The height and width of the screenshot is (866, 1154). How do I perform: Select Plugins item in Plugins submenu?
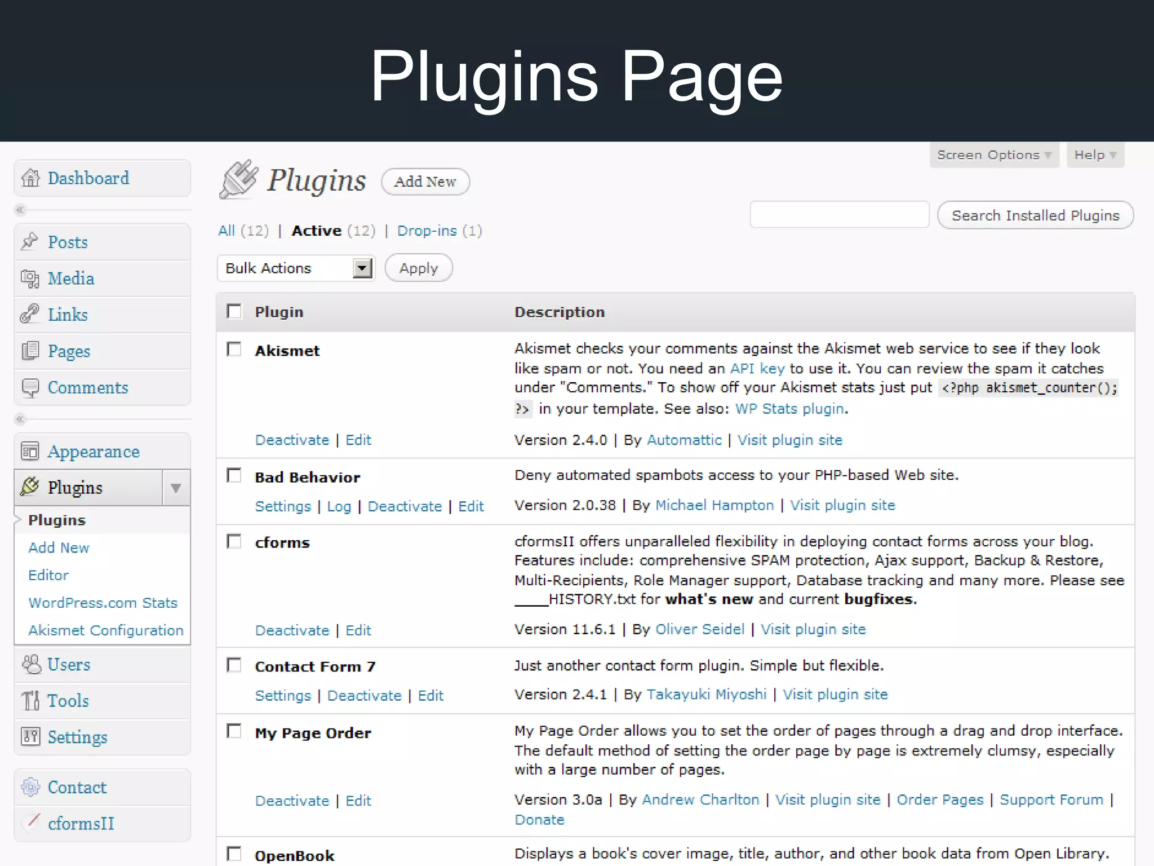pyautogui.click(x=57, y=520)
